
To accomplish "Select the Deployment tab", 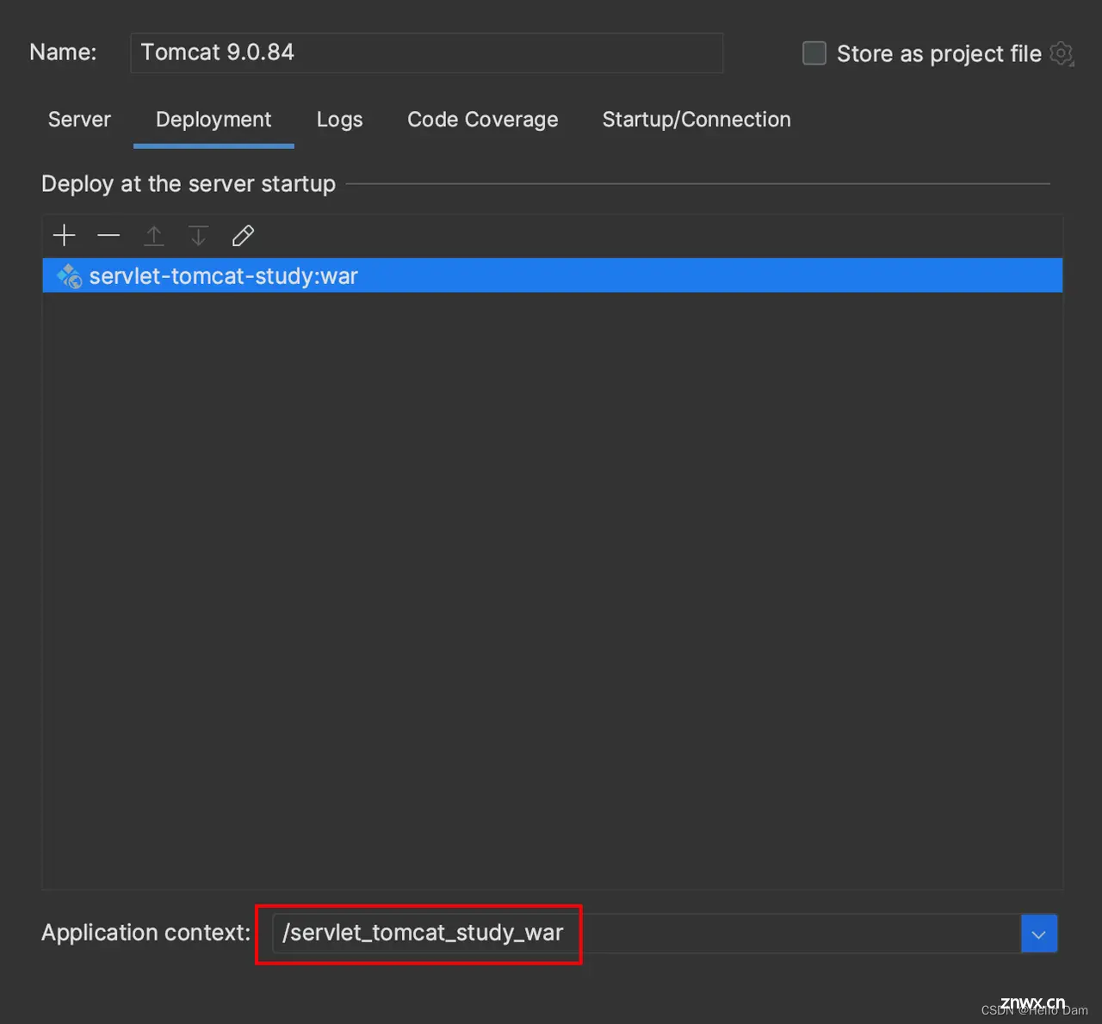I will pyautogui.click(x=214, y=120).
